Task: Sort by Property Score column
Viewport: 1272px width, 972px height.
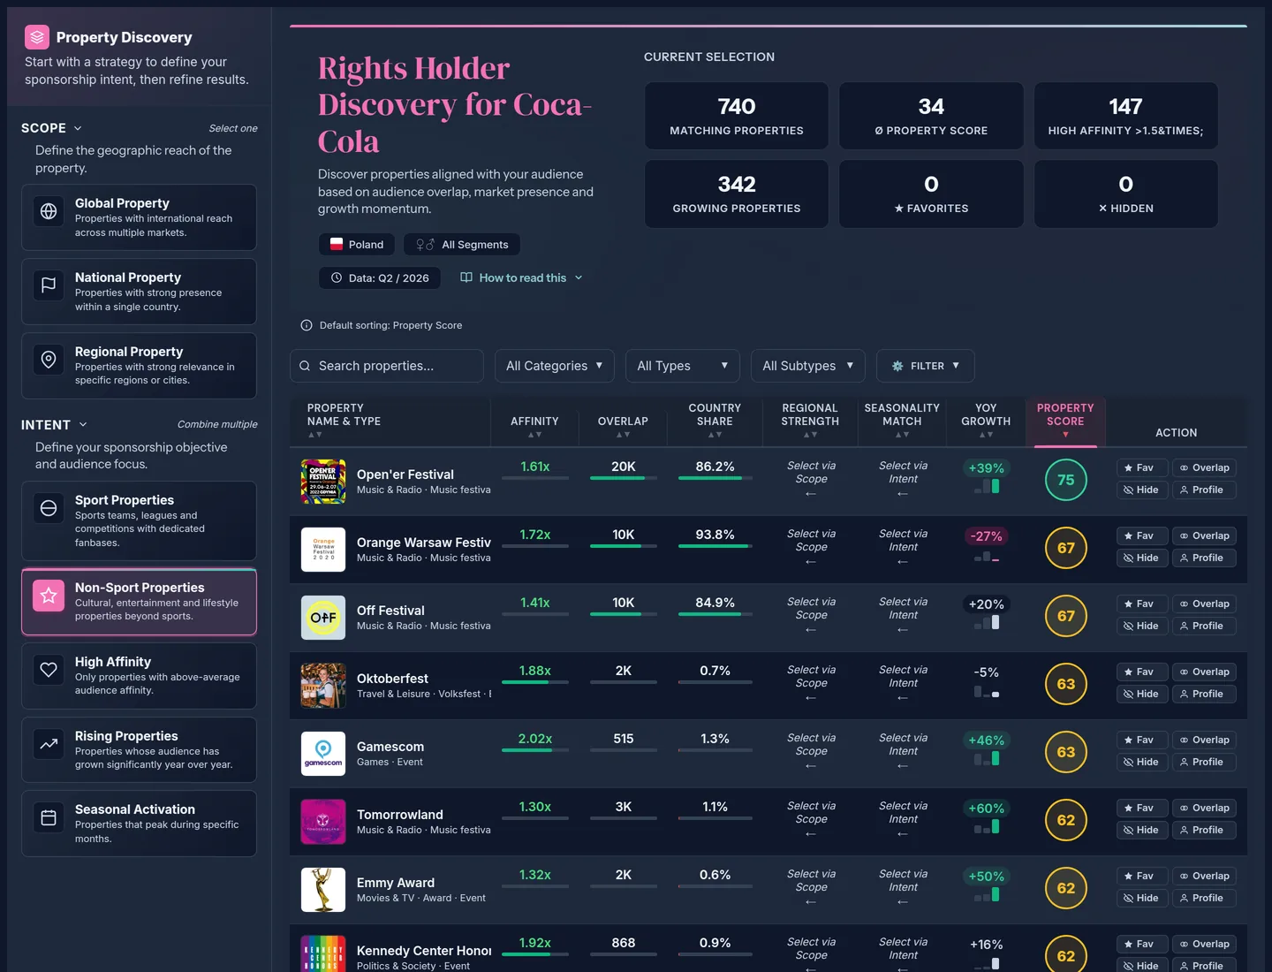Action: coord(1065,421)
